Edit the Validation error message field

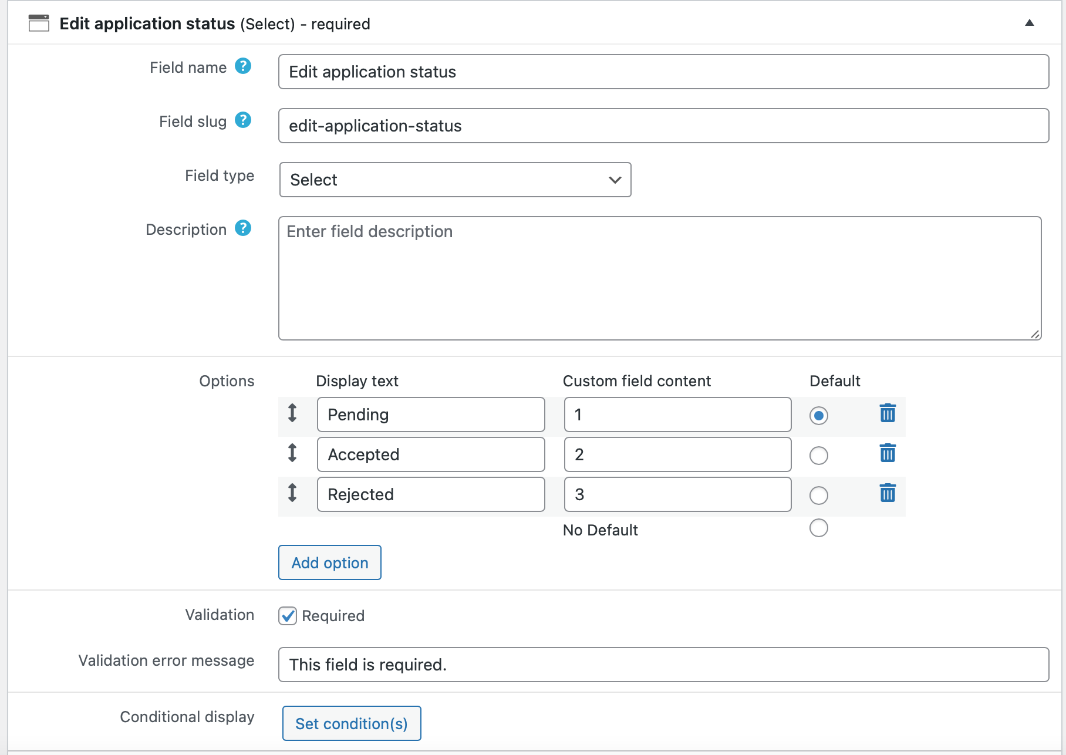(663, 665)
